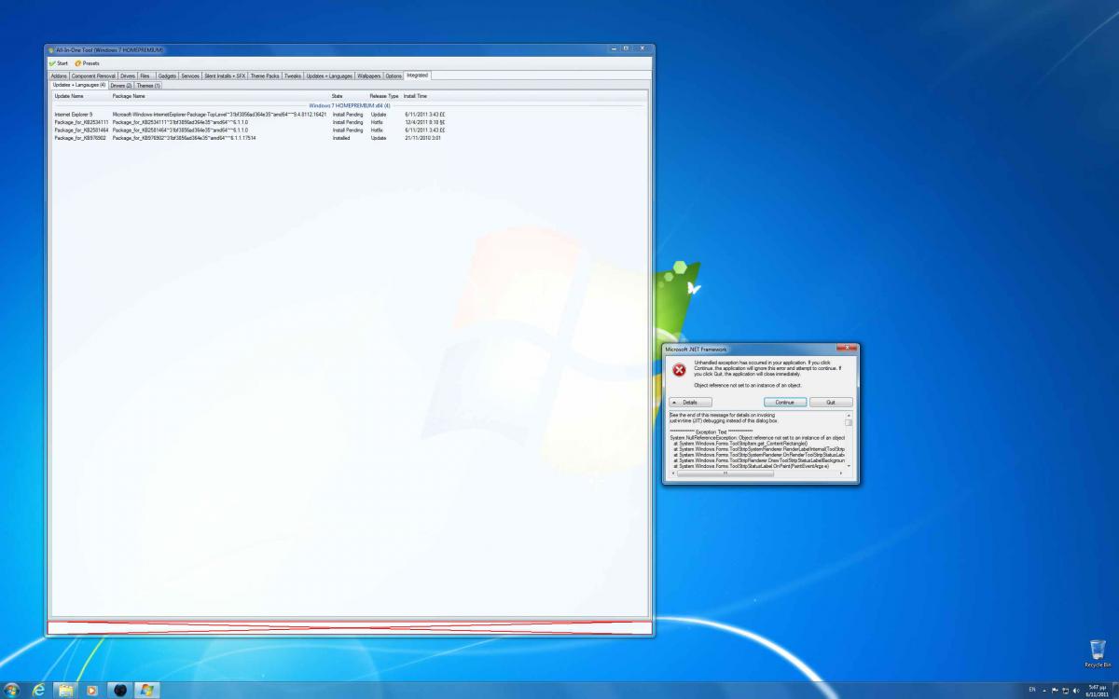This screenshot has height=699, width=1119.
Task: Collapse the Windows 7 HOMEPREMIUM x64 (4) group
Action: (x=350, y=105)
